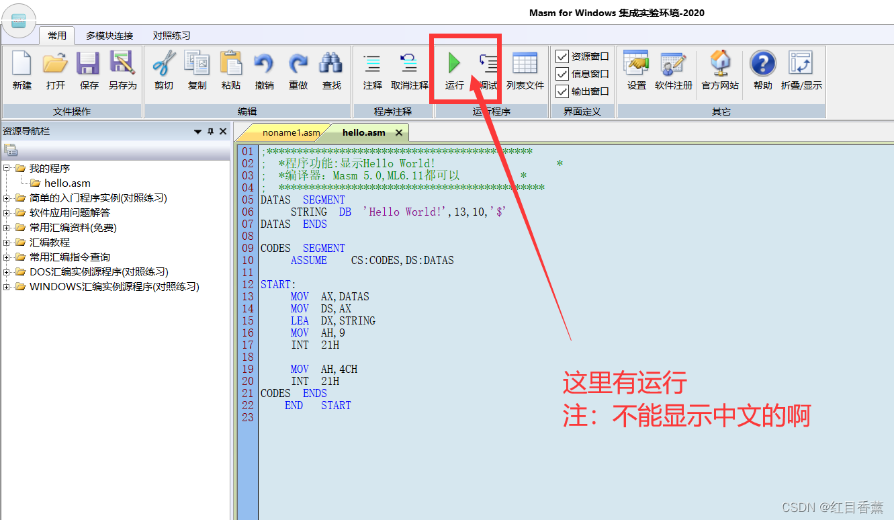Screen dimensions: 894x520
Task: Switch to the 常用 ribbon tab
Action: click(x=57, y=36)
